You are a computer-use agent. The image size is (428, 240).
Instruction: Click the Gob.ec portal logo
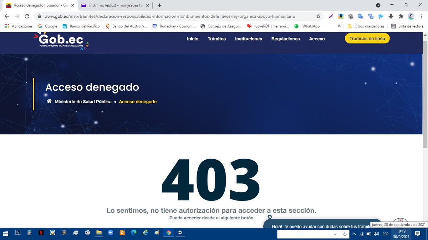pyautogui.click(x=61, y=41)
